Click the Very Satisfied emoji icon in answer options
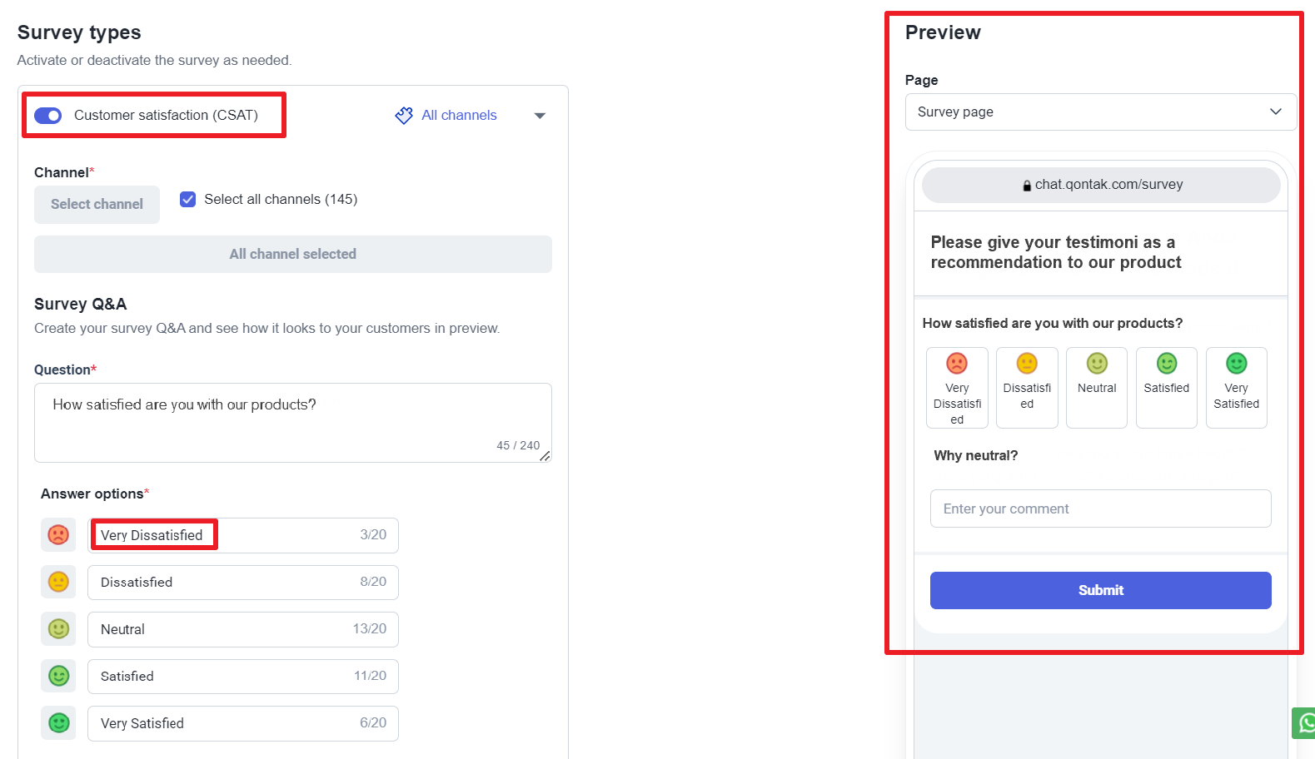Image resolution: width=1315 pixels, height=759 pixels. click(x=58, y=722)
